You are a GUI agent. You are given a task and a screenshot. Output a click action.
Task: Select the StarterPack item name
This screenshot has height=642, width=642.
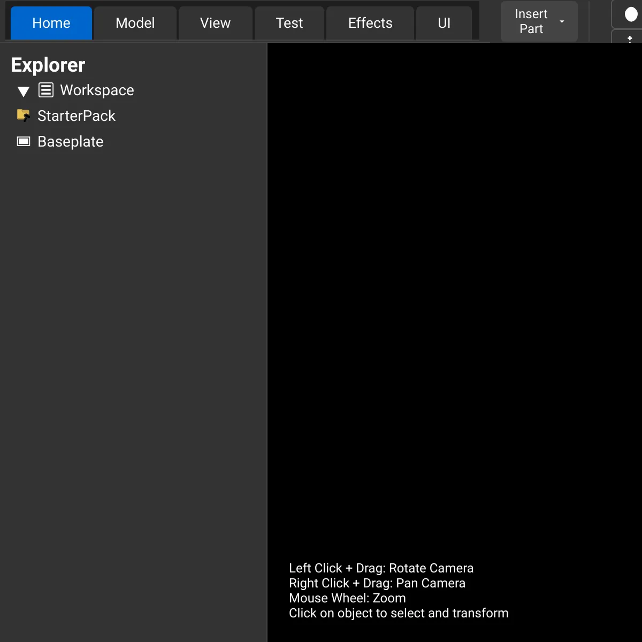coord(77,116)
